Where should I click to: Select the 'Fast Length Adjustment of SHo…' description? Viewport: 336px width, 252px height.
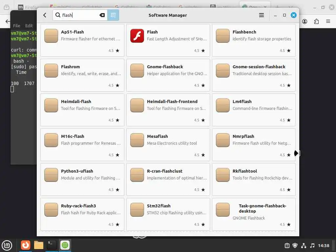[x=177, y=39]
